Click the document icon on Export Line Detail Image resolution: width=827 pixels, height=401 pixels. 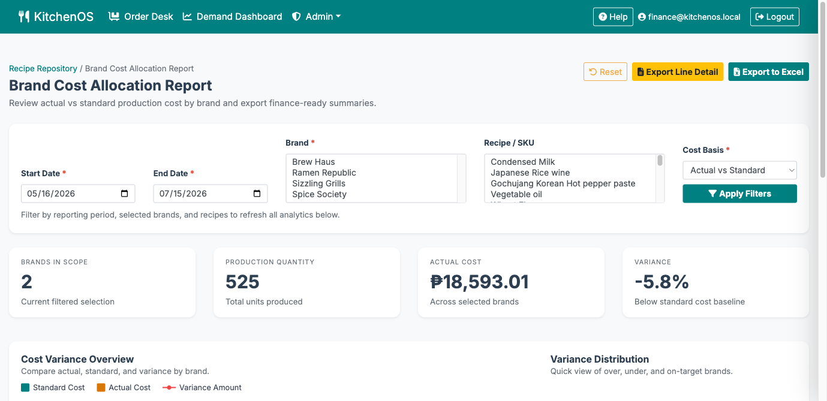pyautogui.click(x=640, y=72)
